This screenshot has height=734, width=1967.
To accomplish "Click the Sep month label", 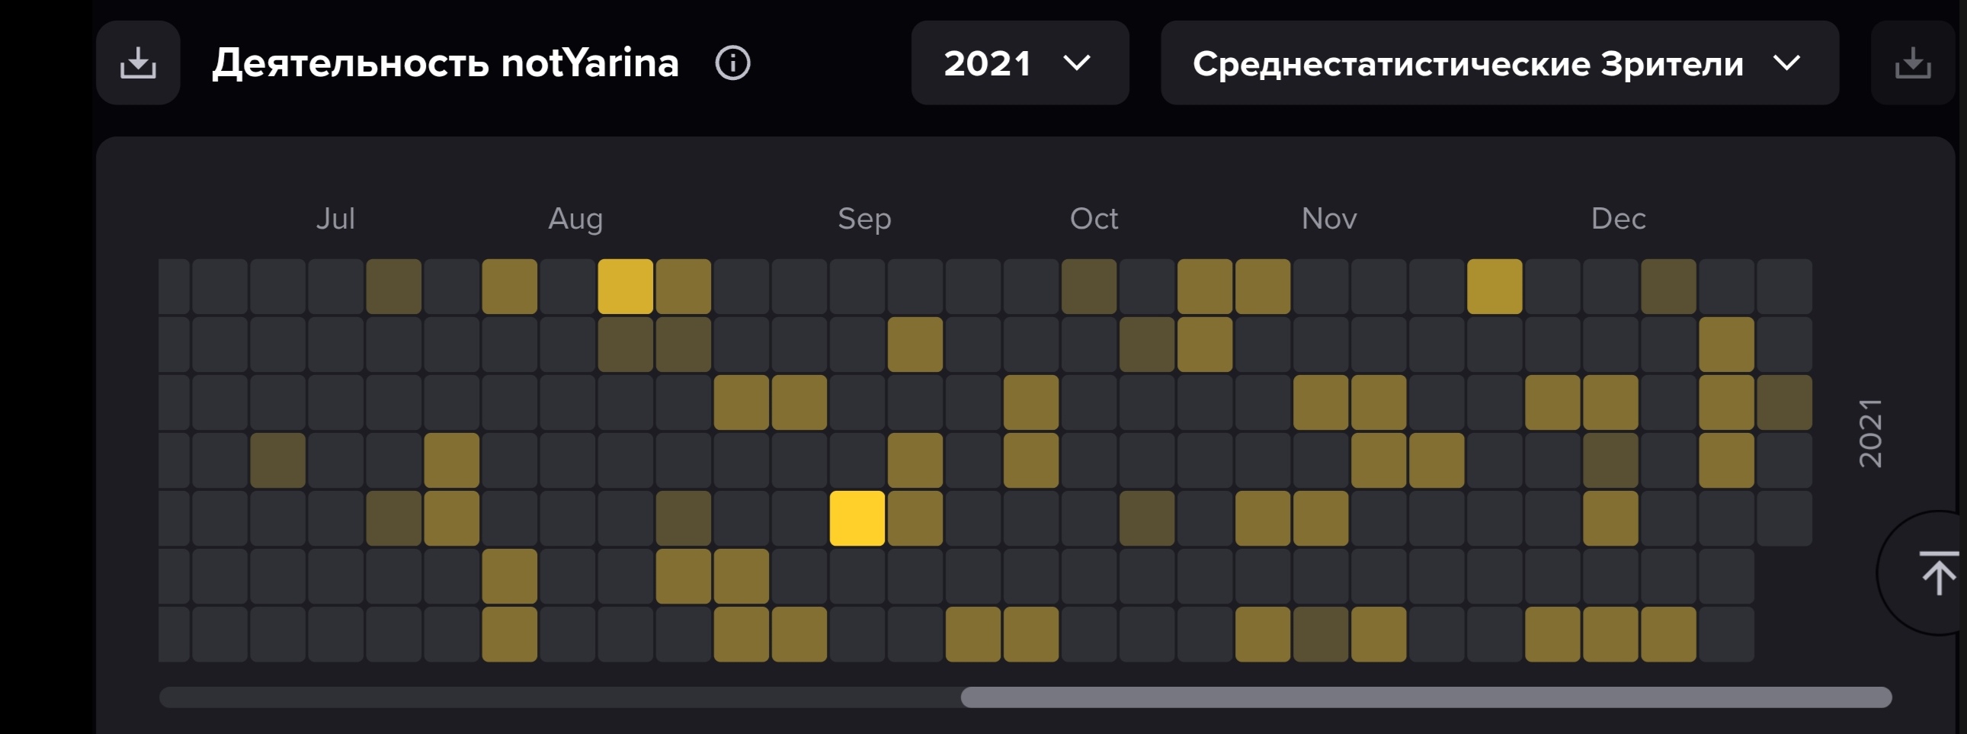I will tap(864, 220).
